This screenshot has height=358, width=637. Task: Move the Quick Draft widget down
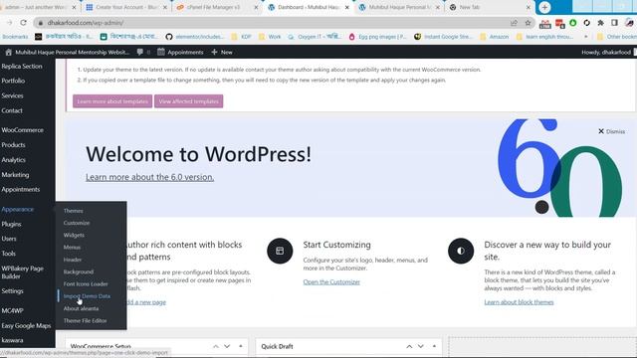click(420, 346)
